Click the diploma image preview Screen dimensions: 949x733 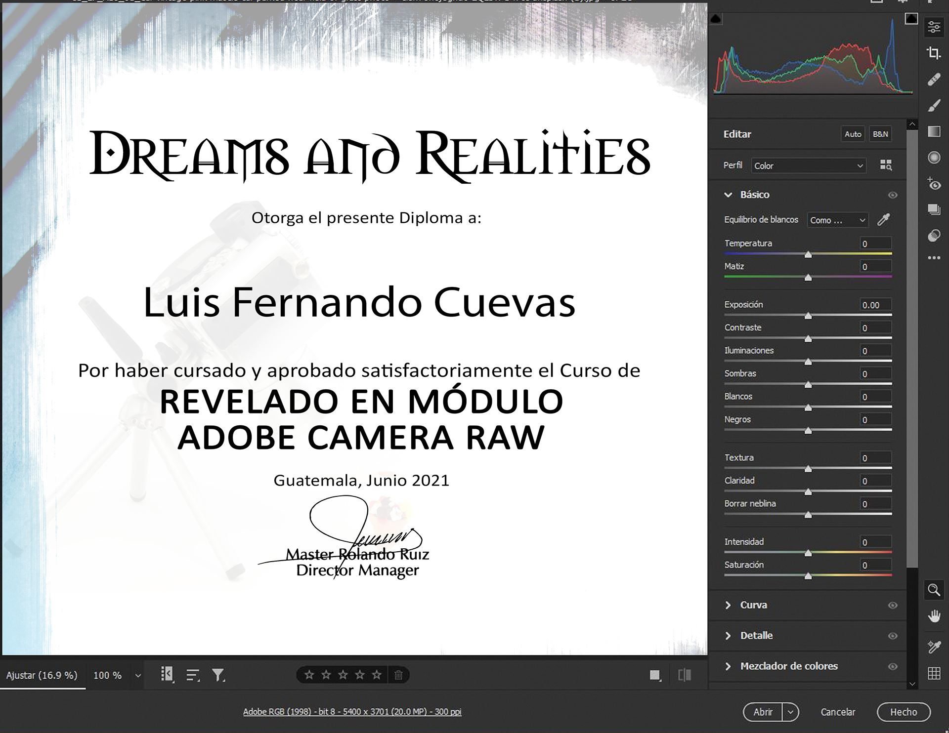[x=354, y=329]
